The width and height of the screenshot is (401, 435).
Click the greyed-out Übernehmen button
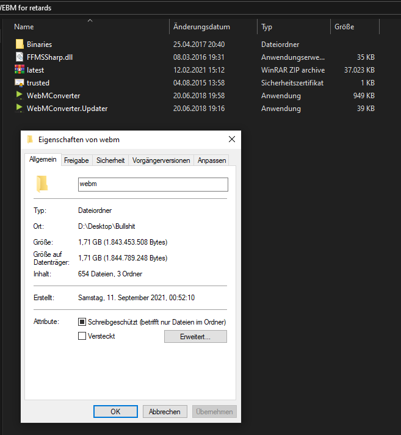[x=214, y=411]
